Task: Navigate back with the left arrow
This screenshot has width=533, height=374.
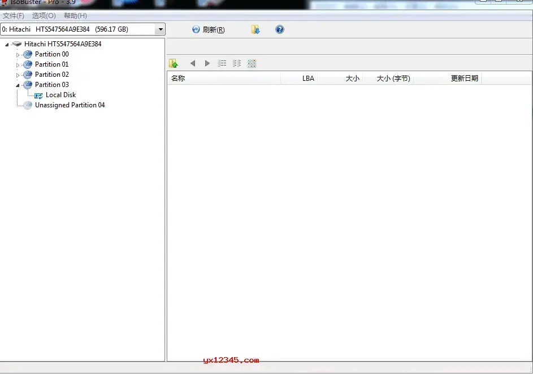Action: pos(193,63)
